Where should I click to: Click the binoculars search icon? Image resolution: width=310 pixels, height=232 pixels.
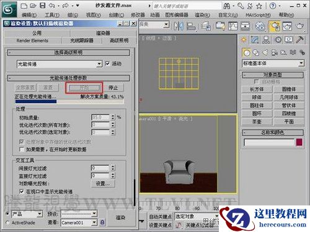coord(227,6)
